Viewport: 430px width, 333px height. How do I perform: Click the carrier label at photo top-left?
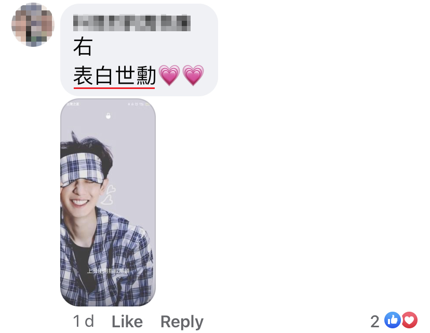[x=72, y=104]
